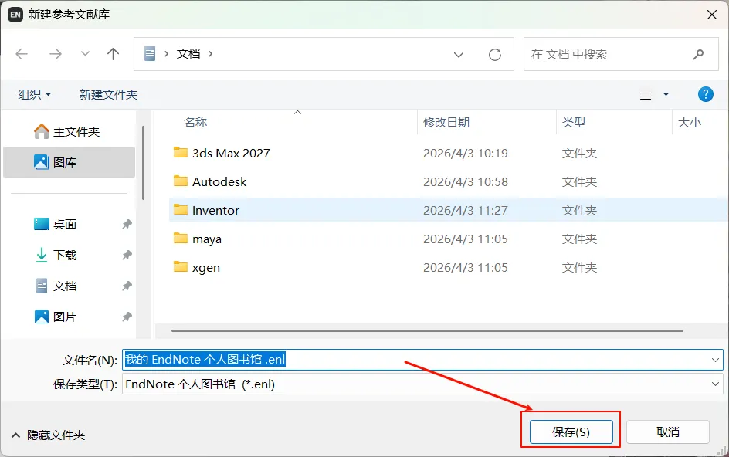
Task: Collapse folders with 隐藏文件夹
Action: pyautogui.click(x=49, y=435)
